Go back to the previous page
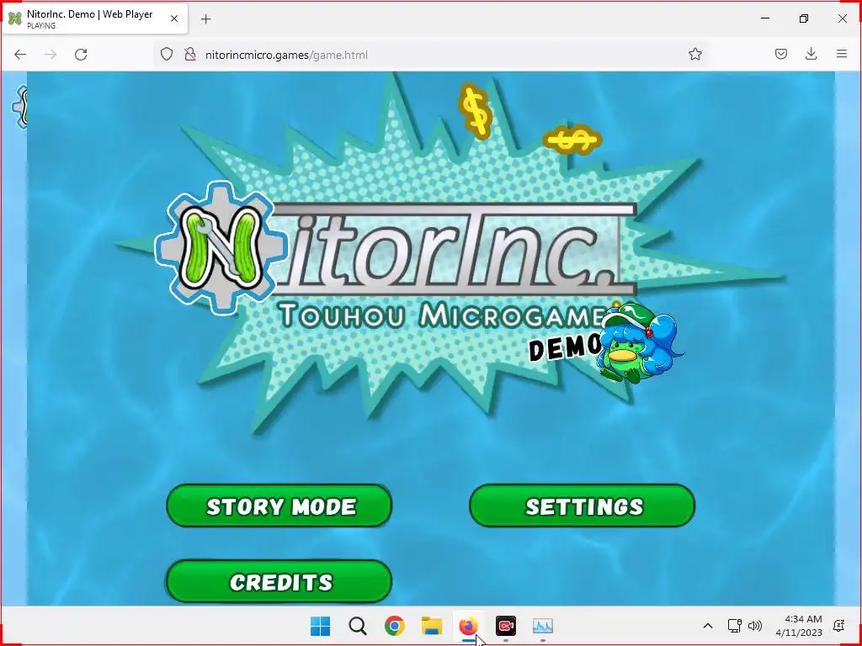The width and height of the screenshot is (862, 646). (x=20, y=55)
